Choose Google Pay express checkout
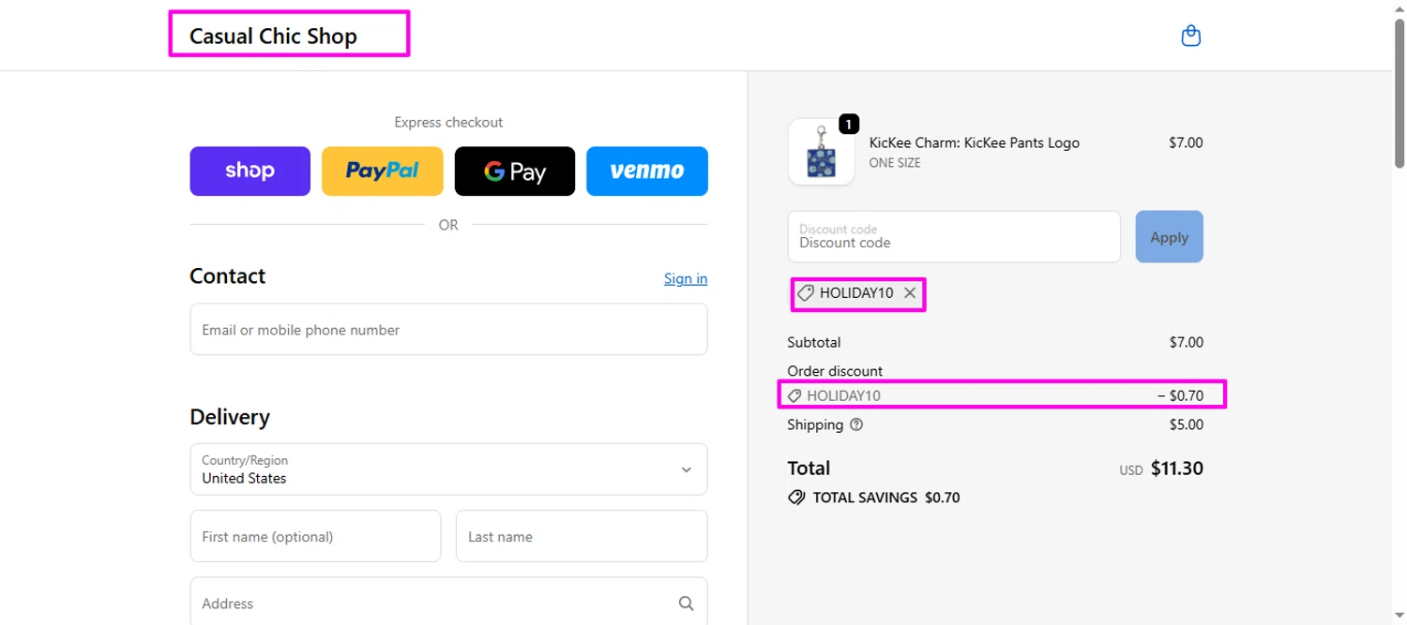 515,171
